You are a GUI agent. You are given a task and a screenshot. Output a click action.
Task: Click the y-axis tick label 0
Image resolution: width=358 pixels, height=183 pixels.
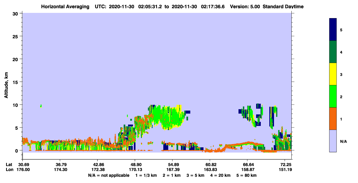(17, 150)
